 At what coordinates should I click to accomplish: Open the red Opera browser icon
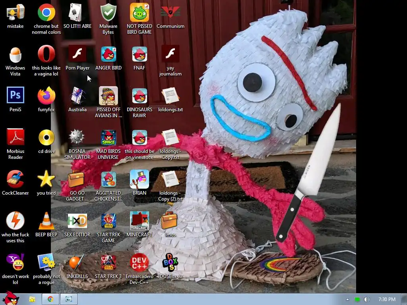click(46, 54)
